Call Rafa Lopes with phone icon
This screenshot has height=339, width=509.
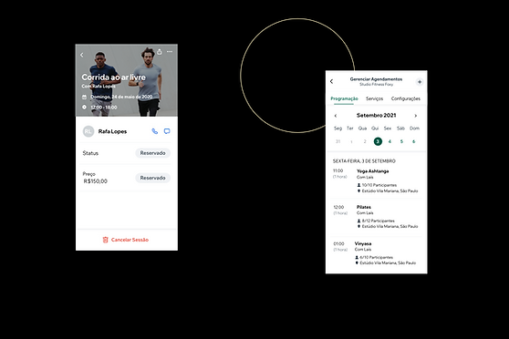(x=155, y=131)
